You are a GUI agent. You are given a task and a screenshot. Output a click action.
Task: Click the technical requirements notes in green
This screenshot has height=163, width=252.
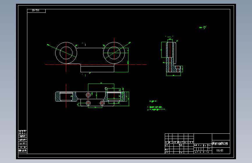point(156,106)
